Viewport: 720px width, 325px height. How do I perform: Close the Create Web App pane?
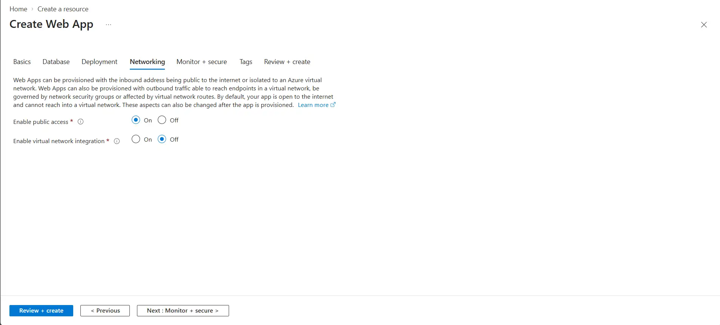(704, 25)
